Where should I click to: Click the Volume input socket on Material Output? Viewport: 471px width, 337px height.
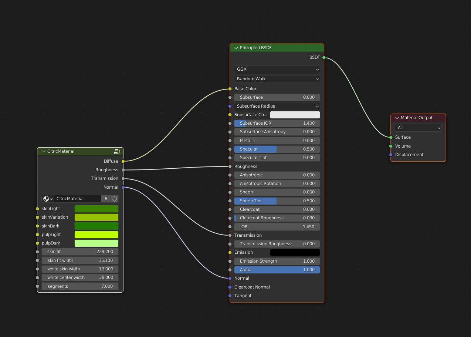(390, 146)
